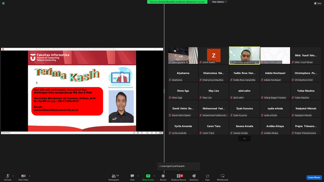Select Savana Amalia participant tile

click(x=245, y=126)
